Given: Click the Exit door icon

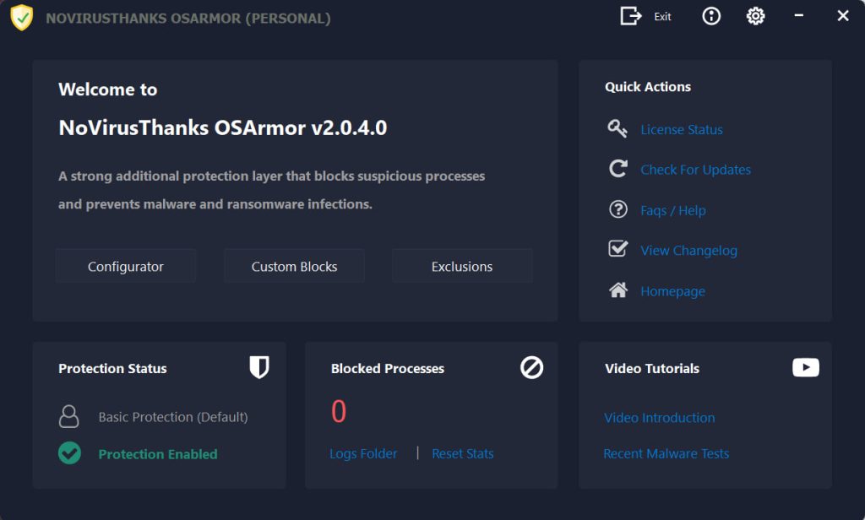Looking at the screenshot, I should point(630,16).
